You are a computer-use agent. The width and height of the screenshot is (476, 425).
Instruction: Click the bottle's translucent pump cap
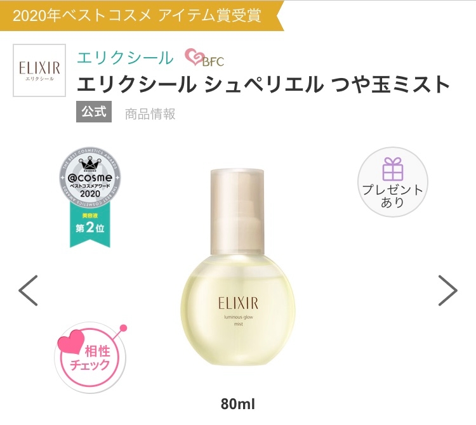pos(237,212)
